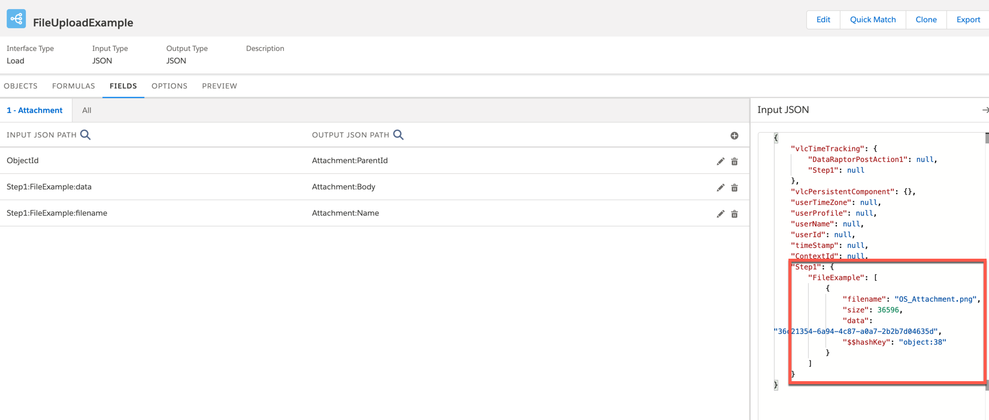Click the FileUploadExample title text
Viewport: 989px width, 420px height.
click(x=83, y=23)
